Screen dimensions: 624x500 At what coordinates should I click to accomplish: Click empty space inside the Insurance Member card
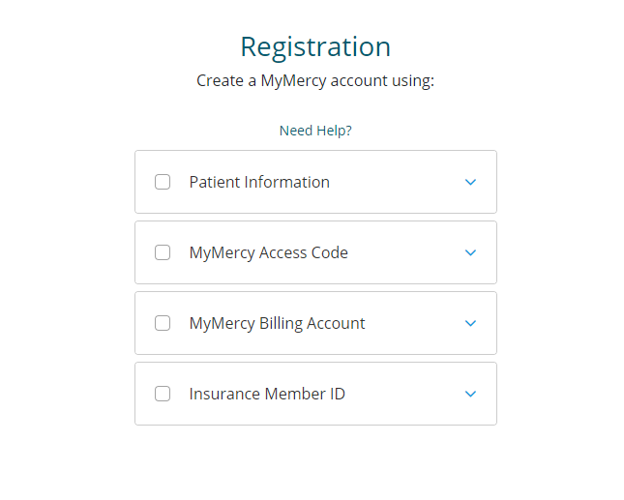tap(406, 394)
